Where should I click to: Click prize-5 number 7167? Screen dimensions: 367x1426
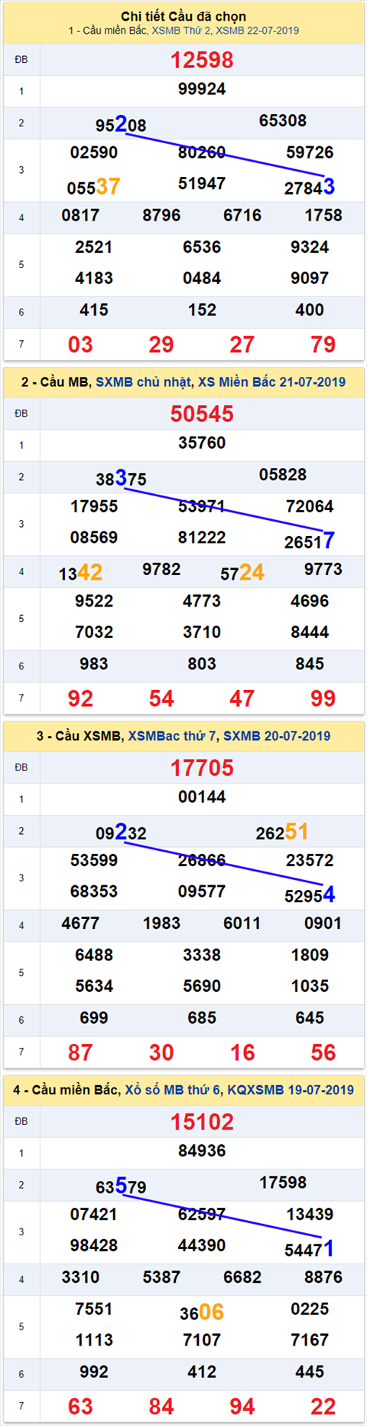[310, 1339]
